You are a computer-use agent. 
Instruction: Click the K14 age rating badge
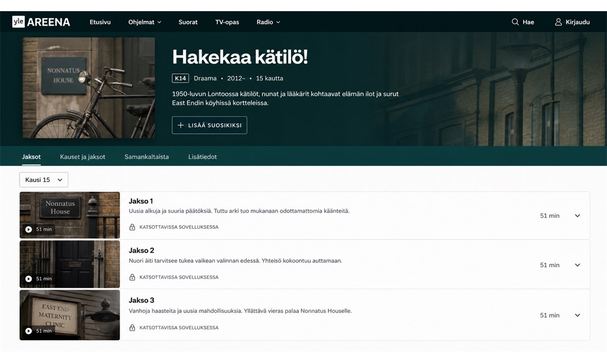tap(180, 78)
